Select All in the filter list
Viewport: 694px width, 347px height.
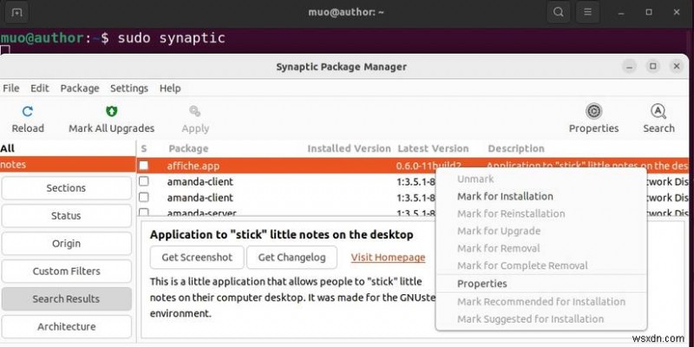pyautogui.click(x=68, y=148)
